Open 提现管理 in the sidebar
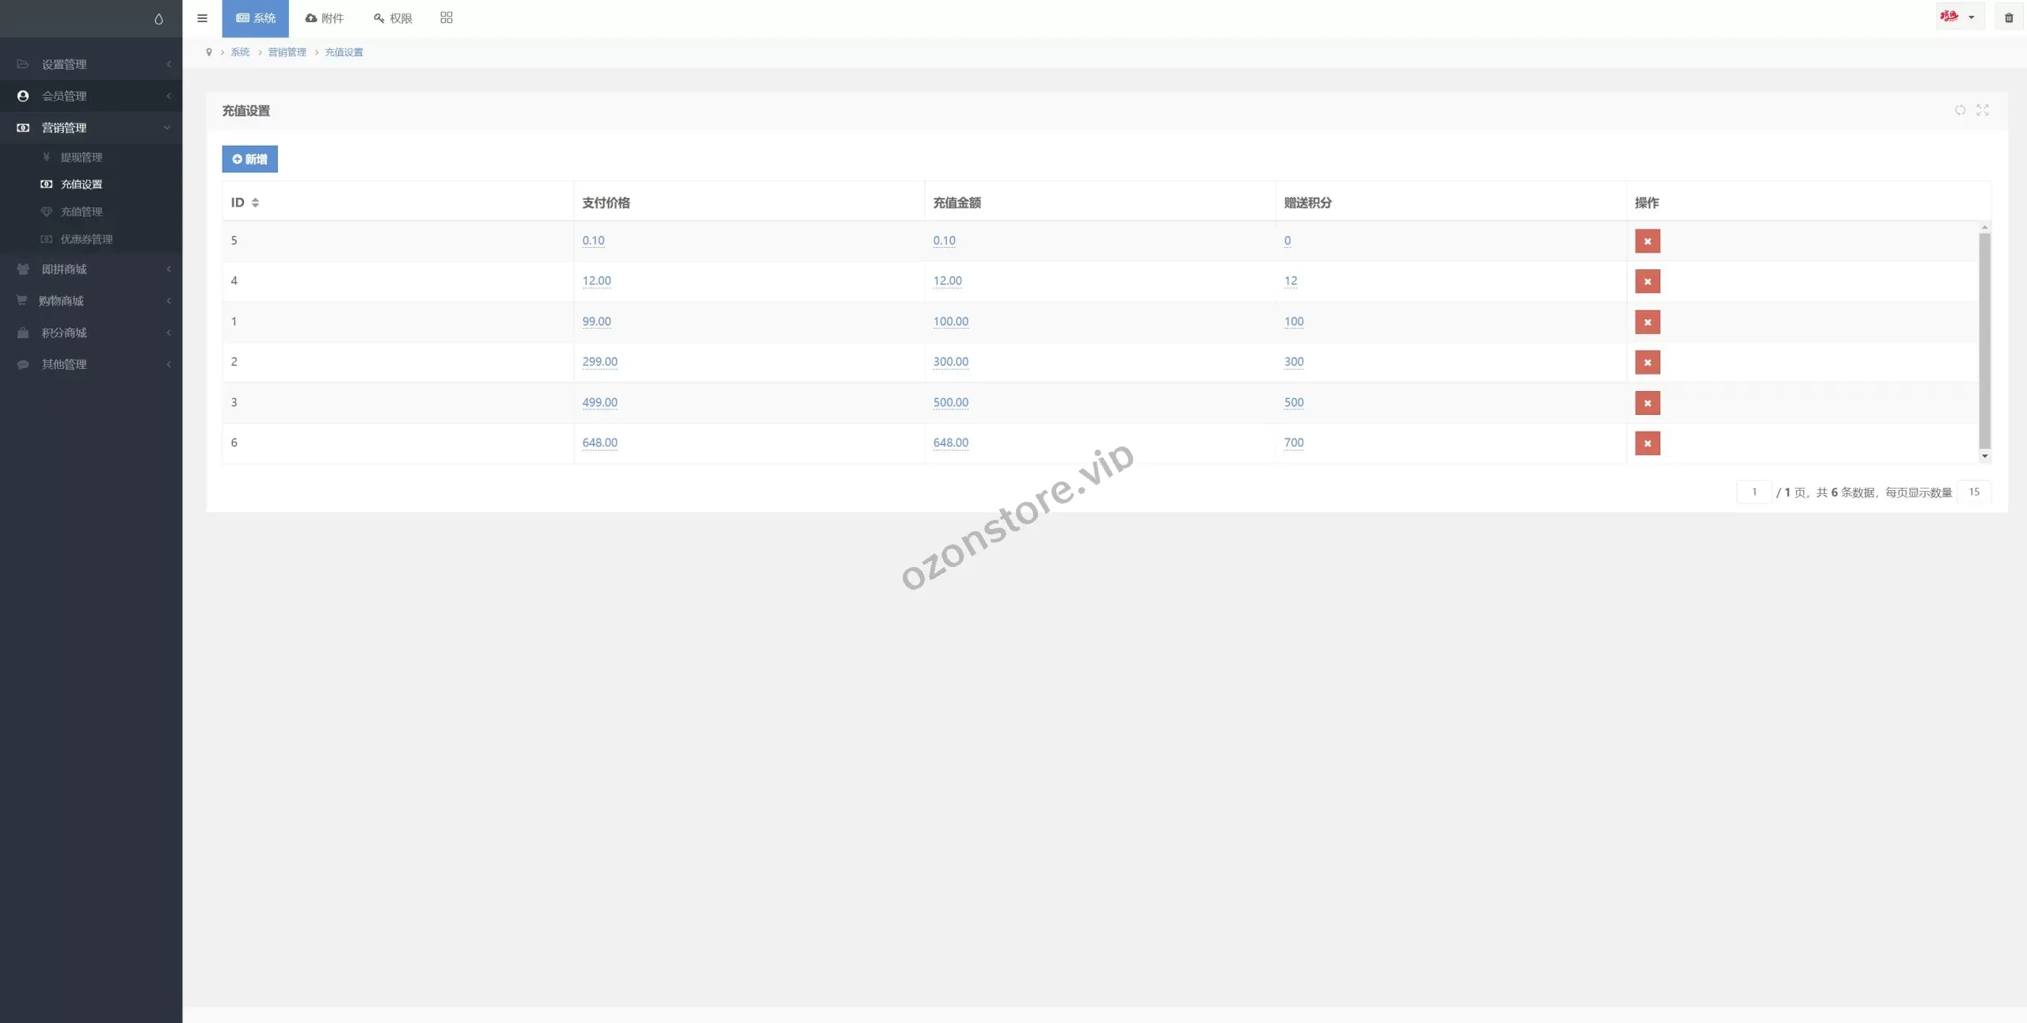Viewport: 2027px width, 1023px height. point(81,157)
